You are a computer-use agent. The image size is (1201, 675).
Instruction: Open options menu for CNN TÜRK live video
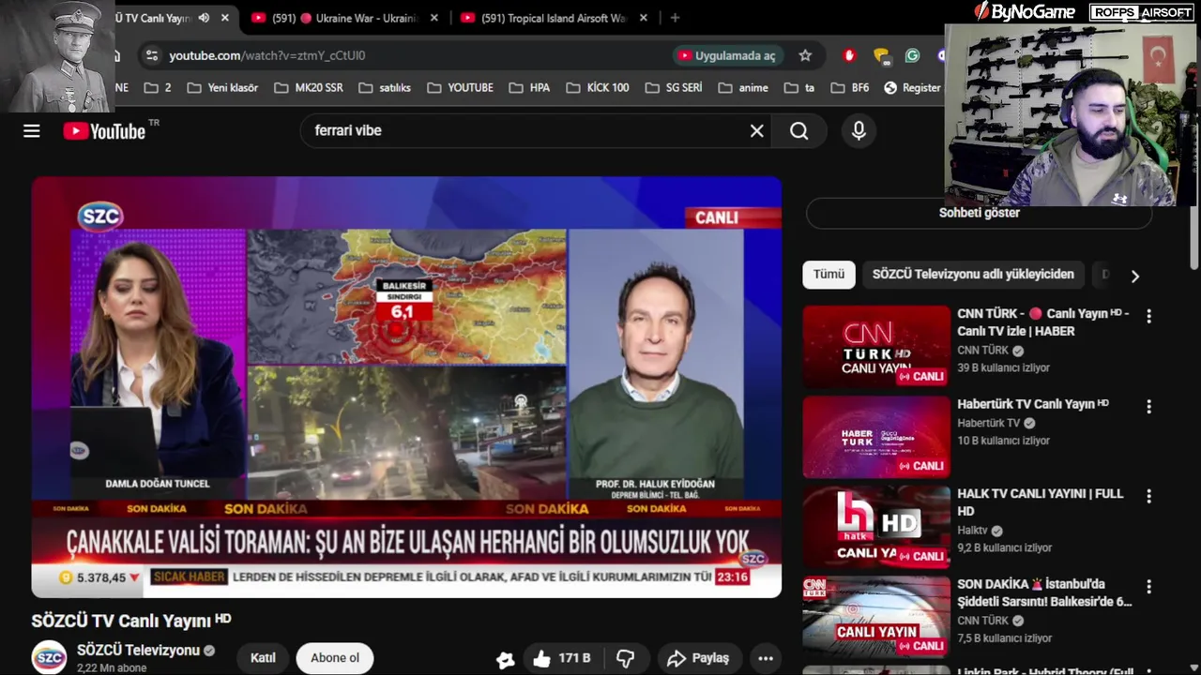point(1148,316)
